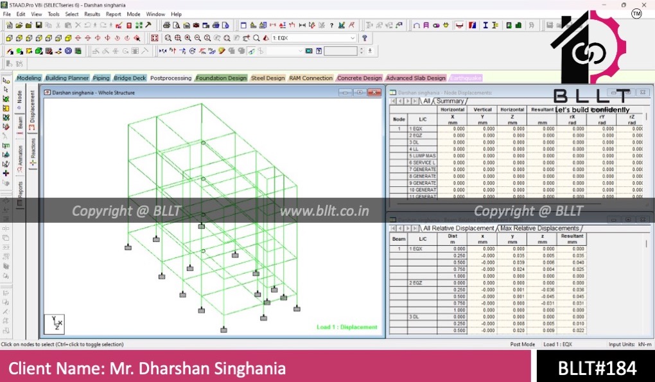Screen dimensions: 655x382
Task: Take a picture using the camera icon
Action: pyautogui.click(x=196, y=25)
